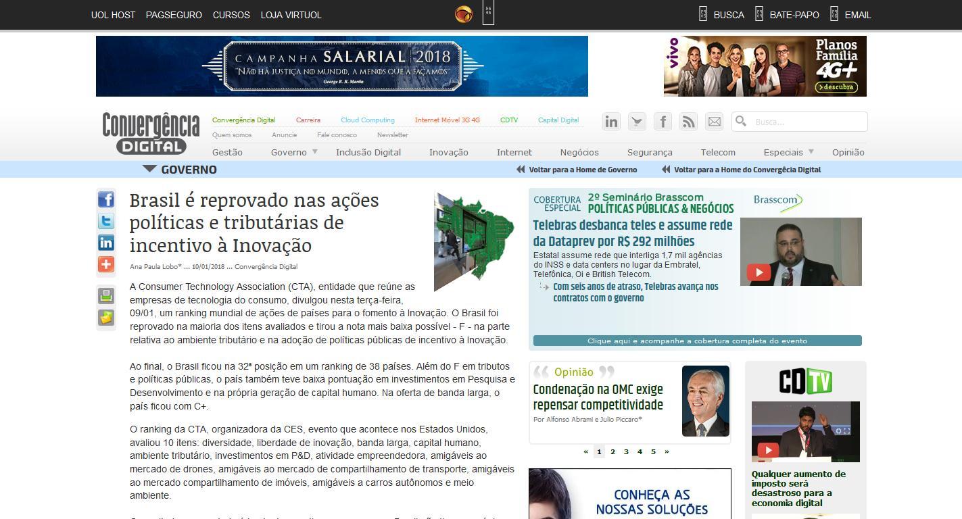Viewport: 962px width, 519px height.
Task: Open the Inclusão Digital menu item
Action: (368, 152)
